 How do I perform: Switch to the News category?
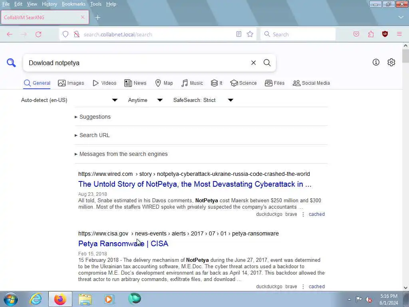135,83
